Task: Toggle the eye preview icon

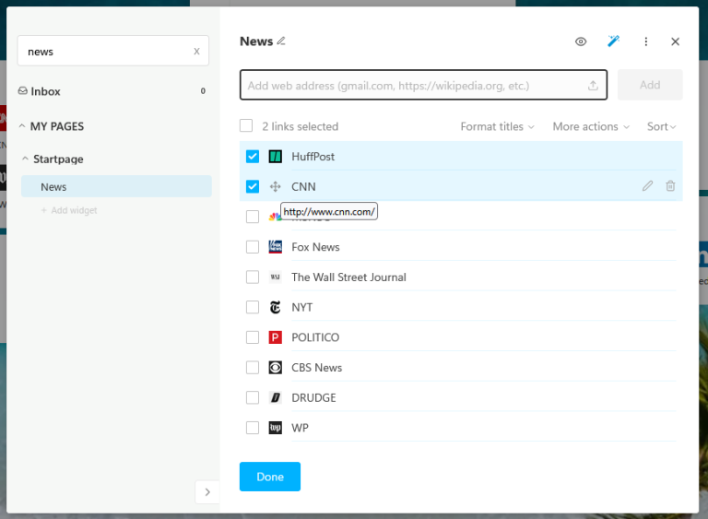Action: (x=581, y=41)
